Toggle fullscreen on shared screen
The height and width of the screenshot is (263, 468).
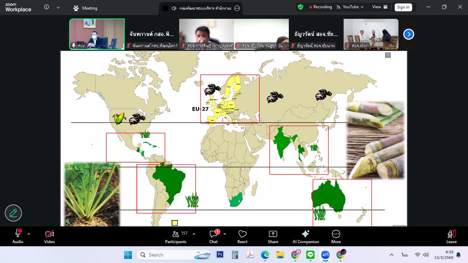(388, 55)
